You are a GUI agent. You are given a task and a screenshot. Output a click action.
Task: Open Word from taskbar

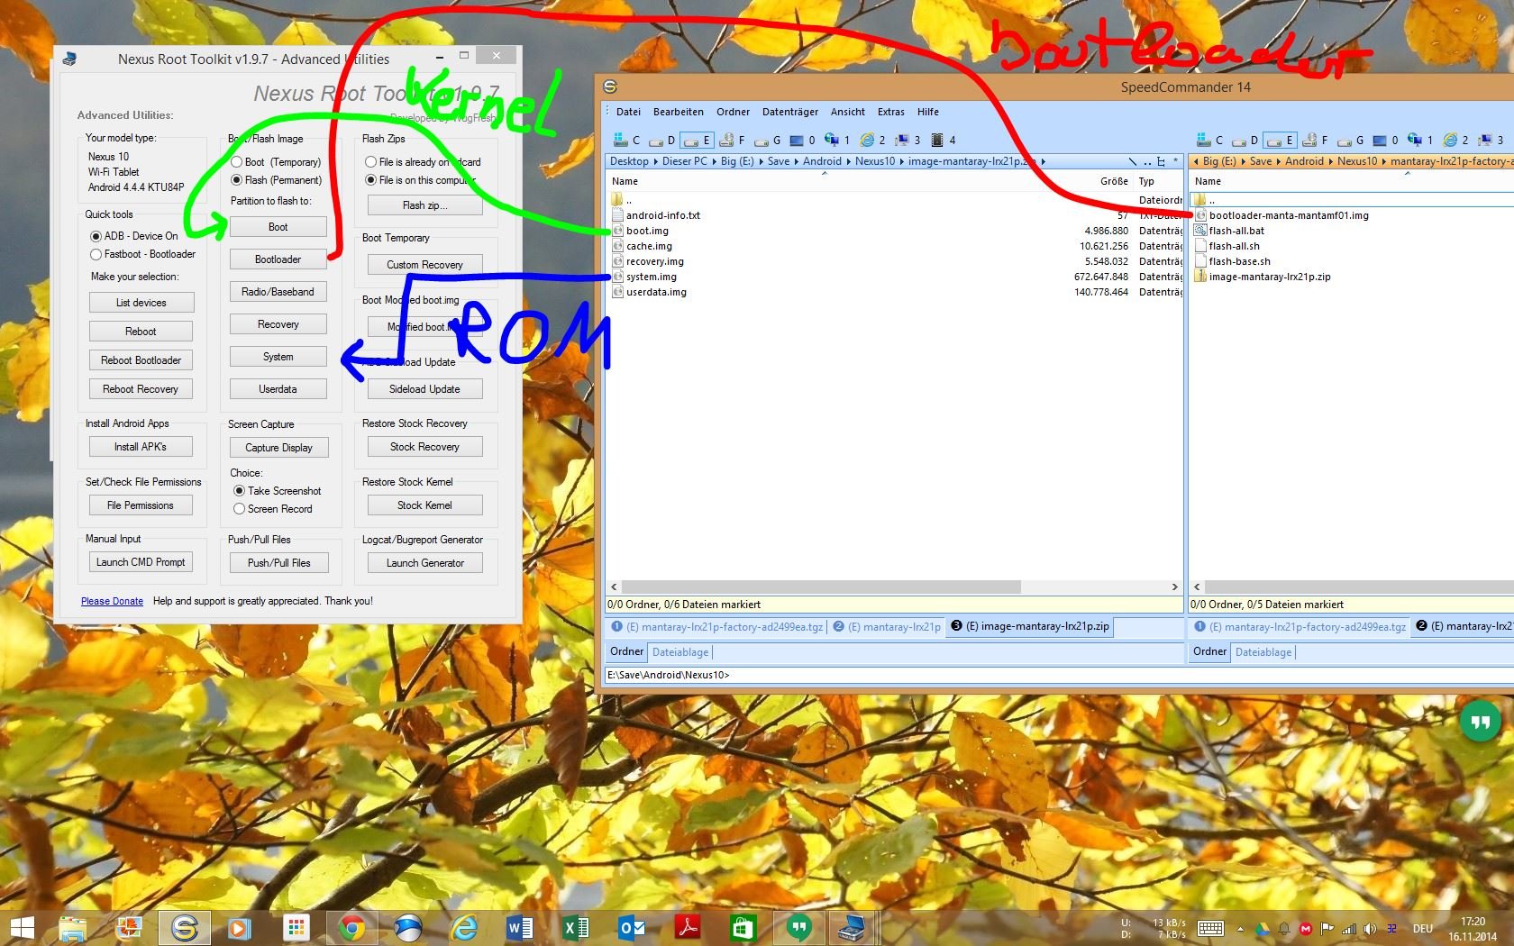point(520,928)
